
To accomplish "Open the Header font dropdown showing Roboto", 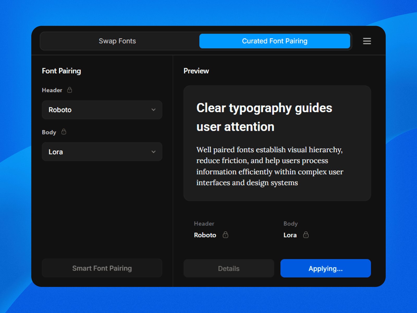I will point(102,110).
